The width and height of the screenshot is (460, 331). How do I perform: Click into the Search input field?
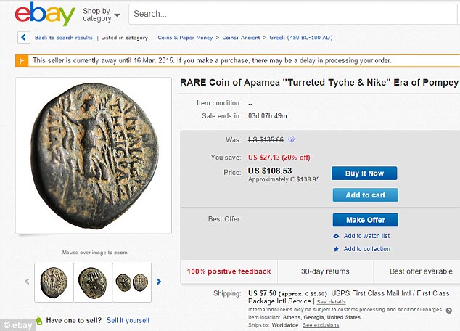[x=293, y=14]
